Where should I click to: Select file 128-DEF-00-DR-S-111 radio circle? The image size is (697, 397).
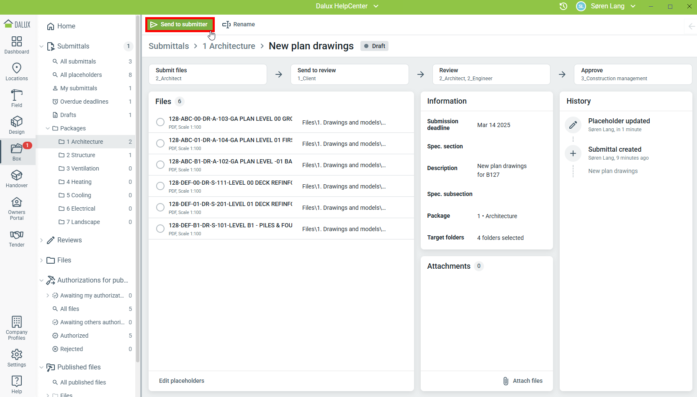(x=160, y=186)
